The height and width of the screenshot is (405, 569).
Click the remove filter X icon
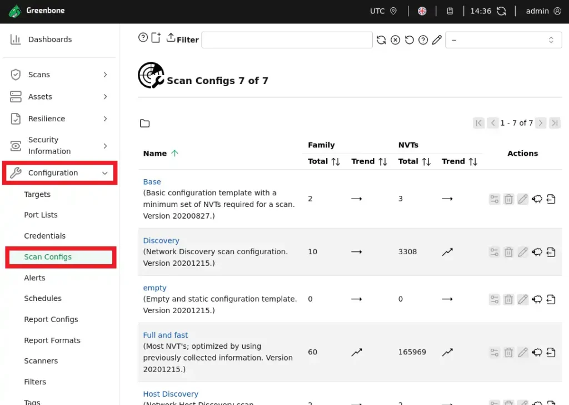coord(395,40)
